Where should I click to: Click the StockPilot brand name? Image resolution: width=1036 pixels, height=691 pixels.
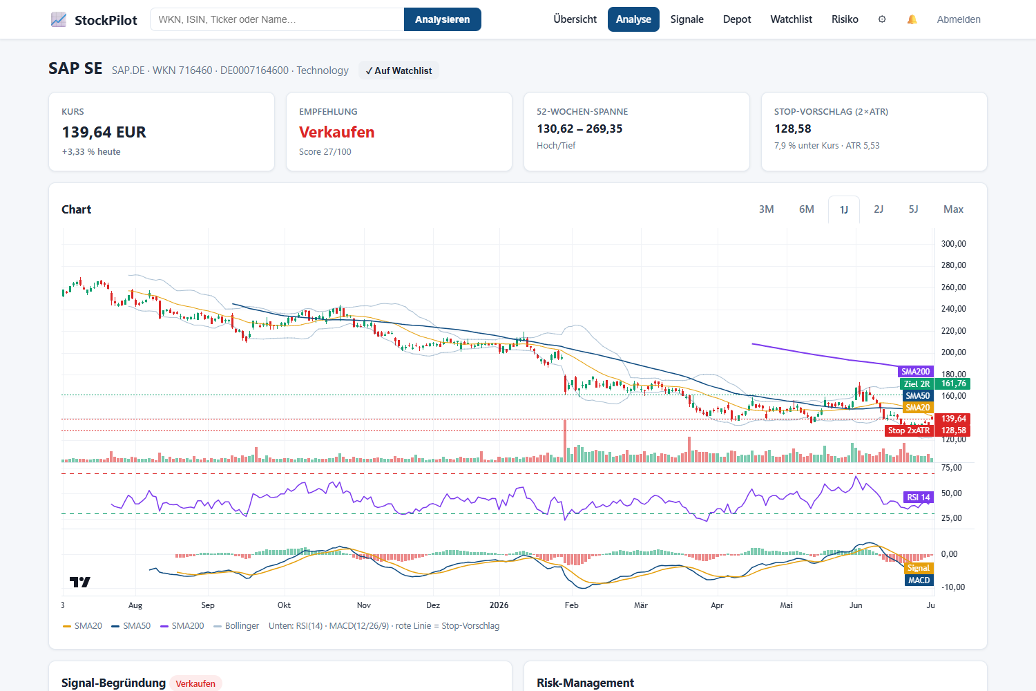point(106,20)
